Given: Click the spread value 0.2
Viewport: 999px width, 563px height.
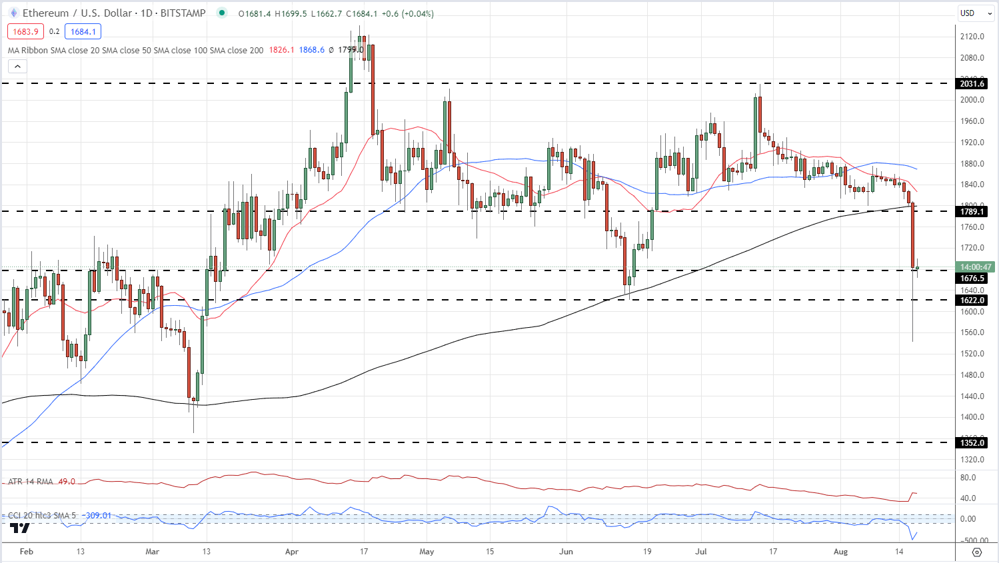Looking at the screenshot, I should [55, 31].
